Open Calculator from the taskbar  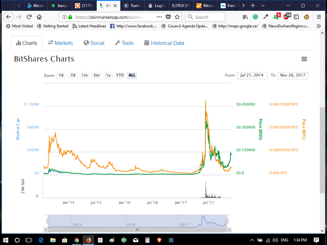point(147,240)
